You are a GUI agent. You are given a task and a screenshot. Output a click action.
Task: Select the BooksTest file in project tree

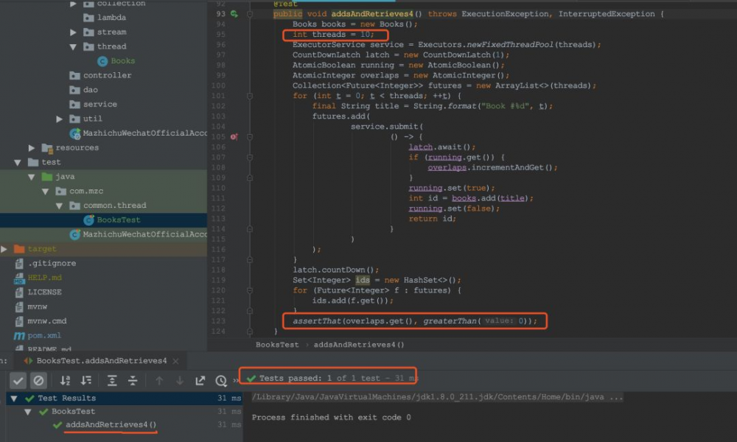119,220
